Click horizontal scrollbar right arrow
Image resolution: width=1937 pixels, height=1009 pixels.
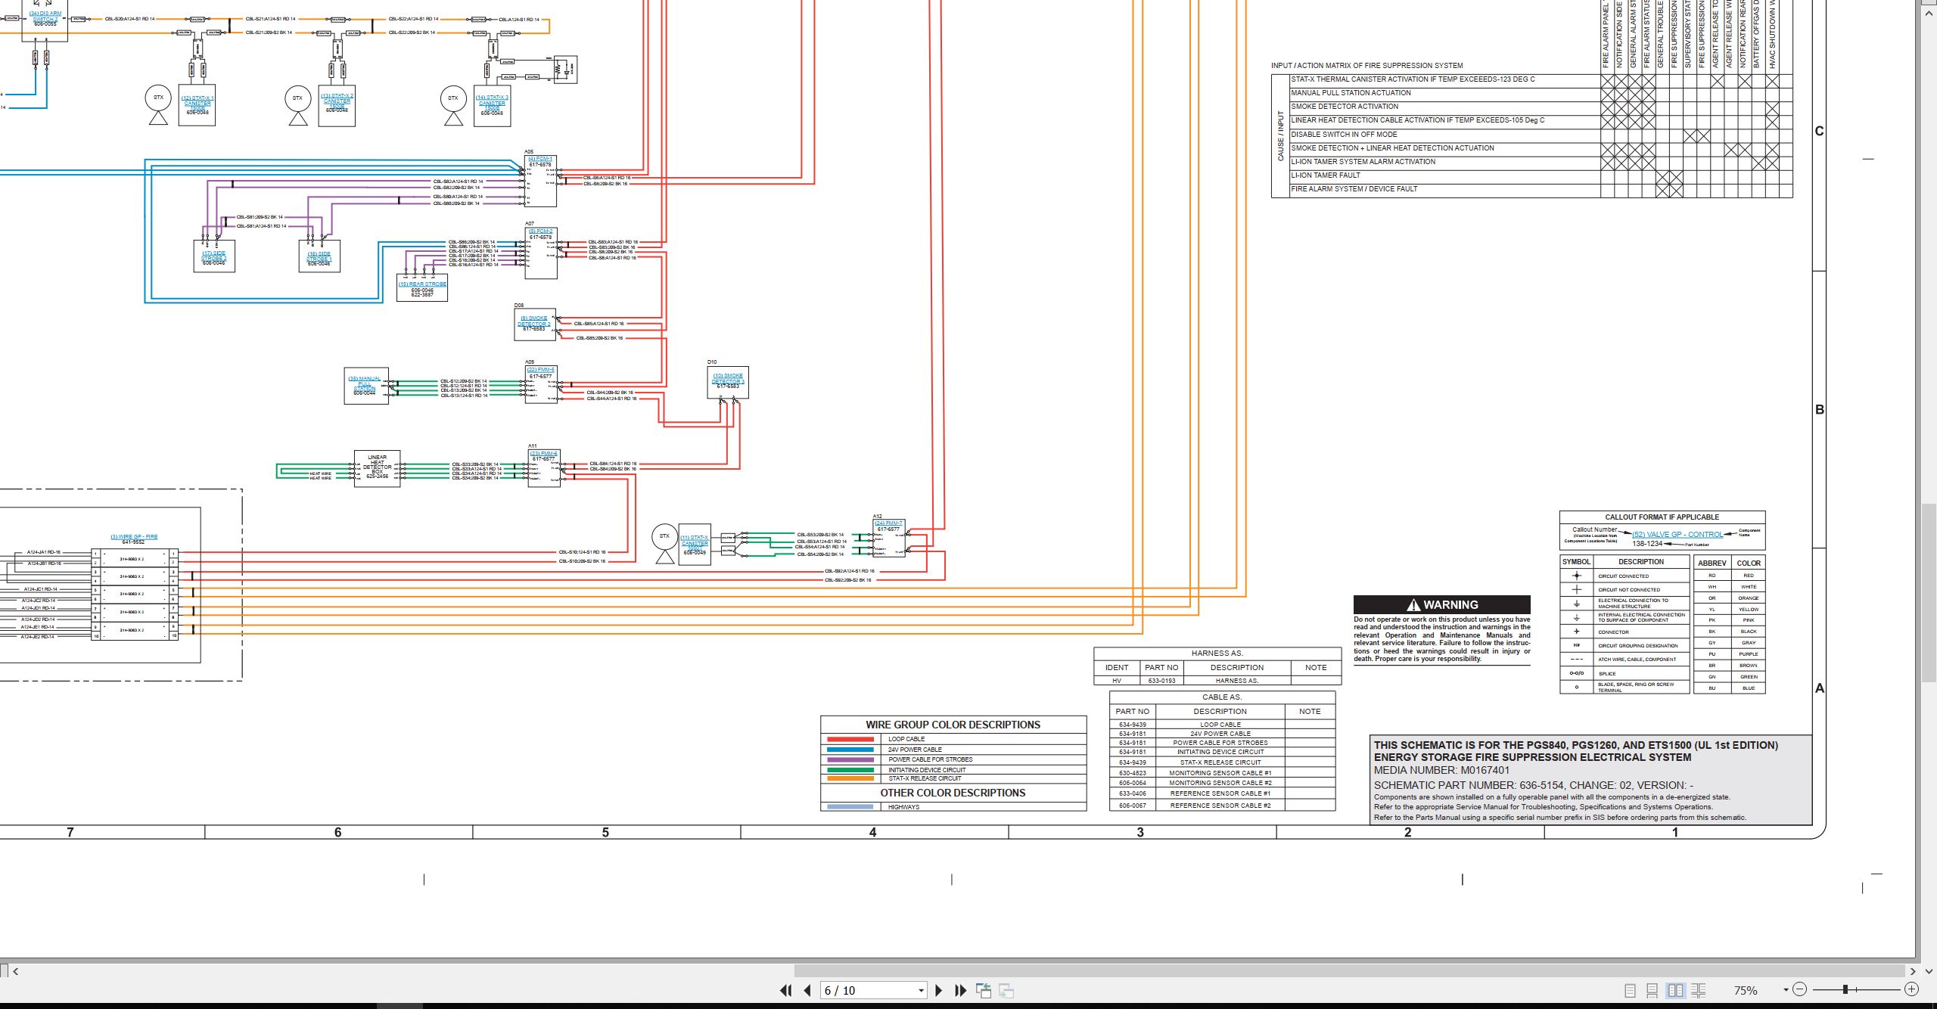click(1912, 971)
